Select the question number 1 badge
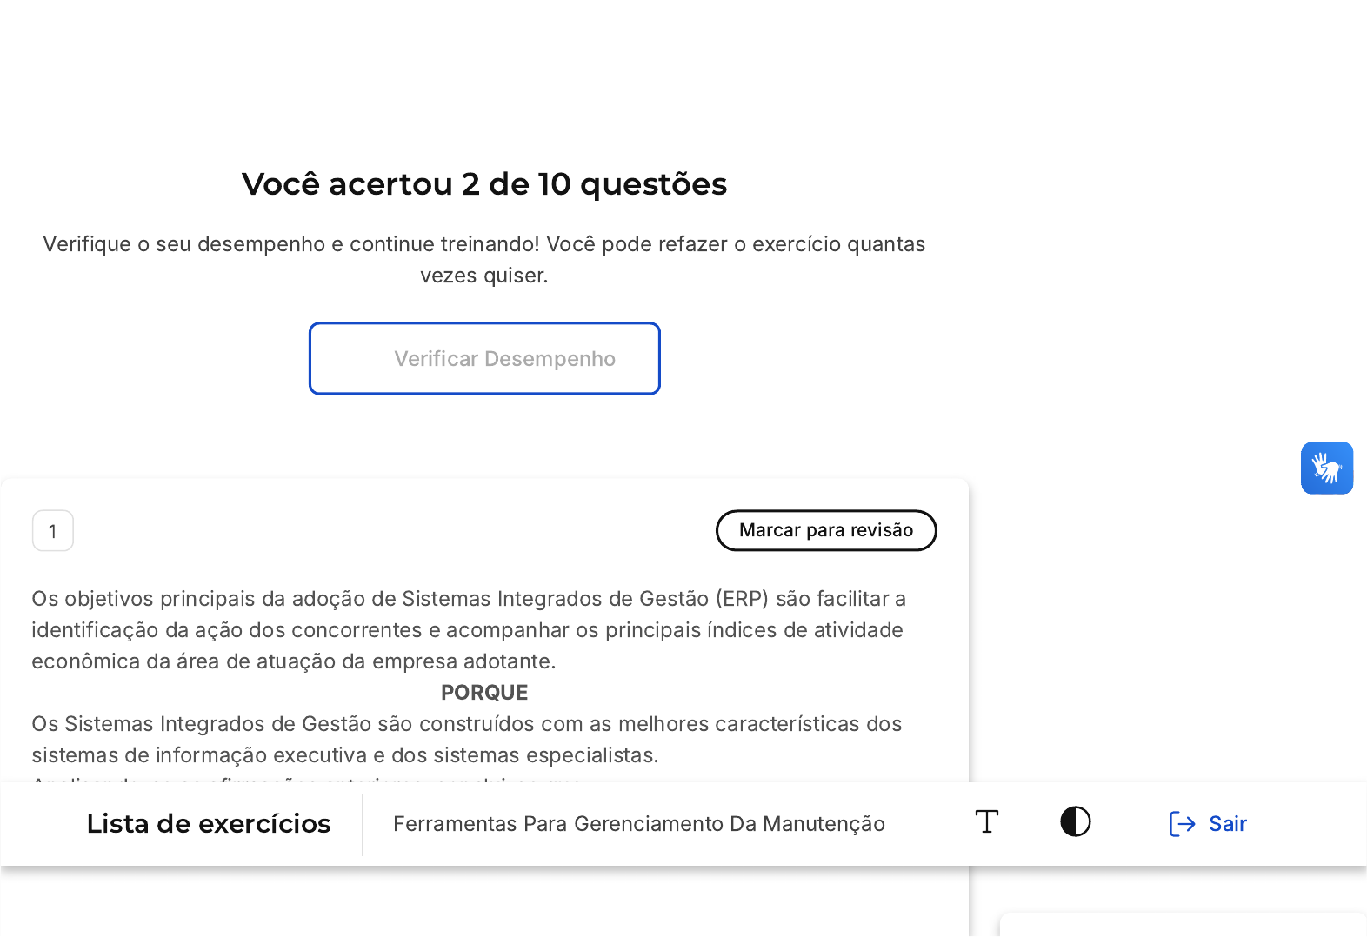1367x937 pixels. point(53,531)
